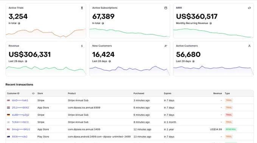Click the Type column header
This screenshot has width=257, height=143.
pos(227,93)
